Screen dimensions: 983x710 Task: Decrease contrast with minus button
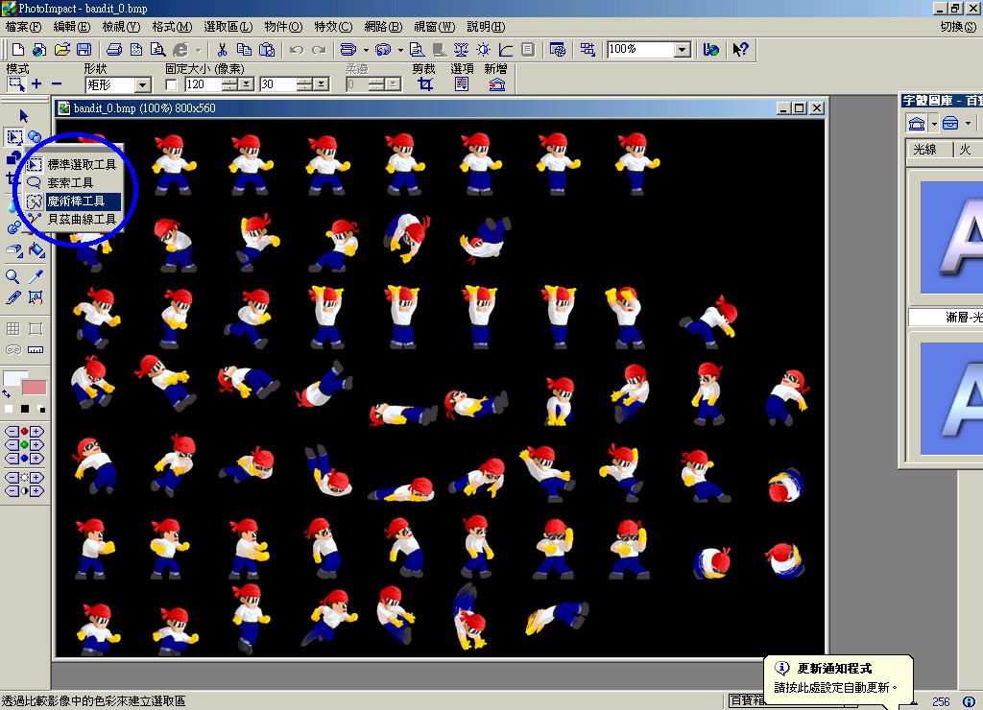click(12, 490)
